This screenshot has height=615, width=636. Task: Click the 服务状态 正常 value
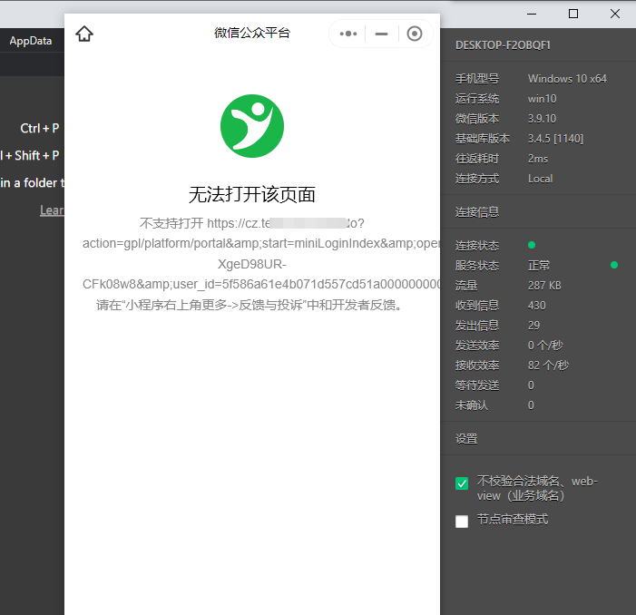coord(539,266)
